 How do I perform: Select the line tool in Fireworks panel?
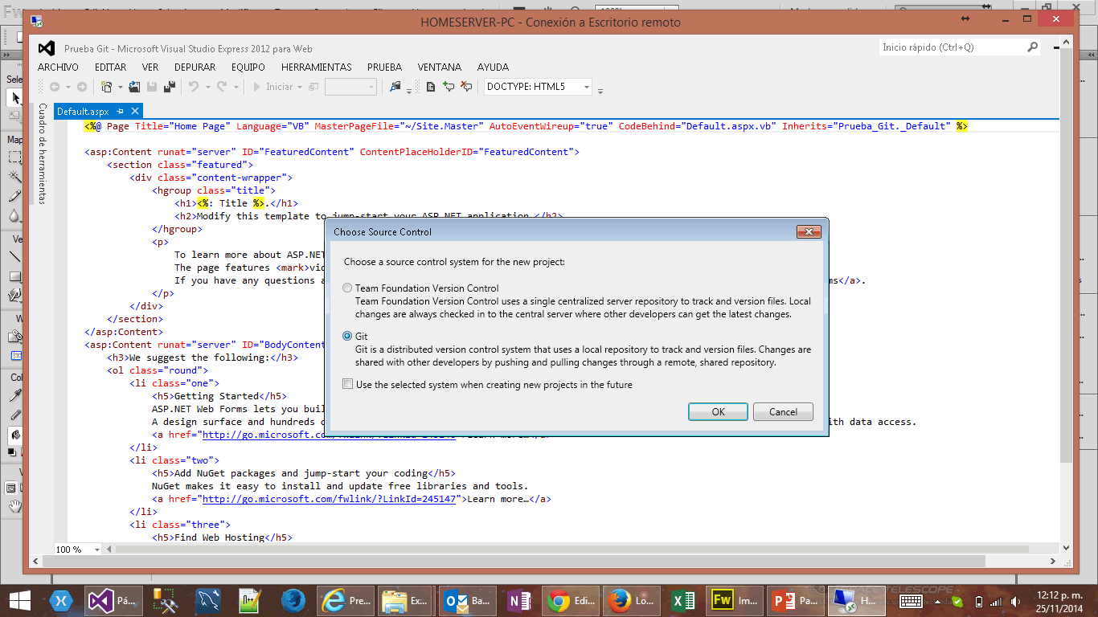point(15,257)
